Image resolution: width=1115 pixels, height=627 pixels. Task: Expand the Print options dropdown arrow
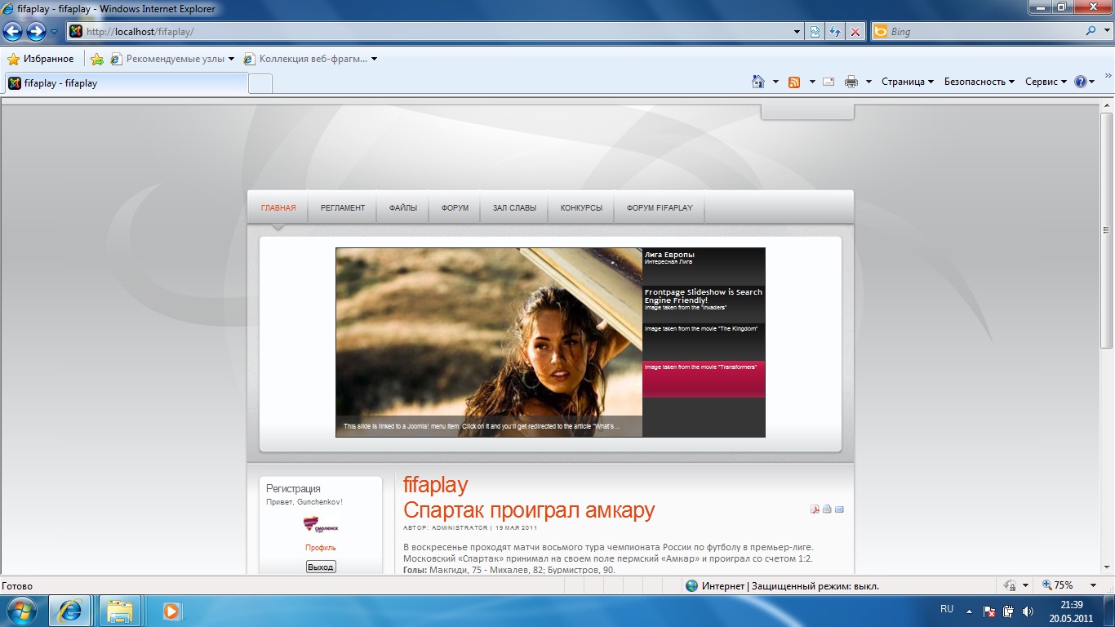pos(868,82)
